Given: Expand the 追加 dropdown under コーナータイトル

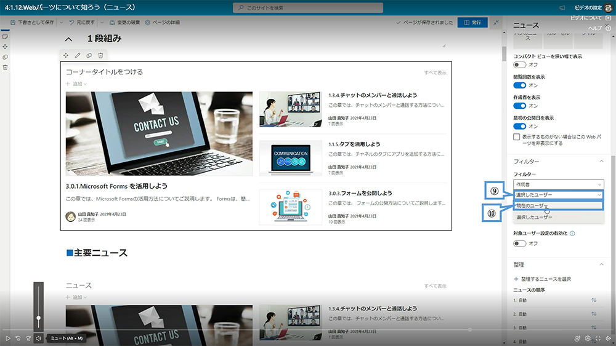Looking at the screenshot, I should click(x=76, y=84).
